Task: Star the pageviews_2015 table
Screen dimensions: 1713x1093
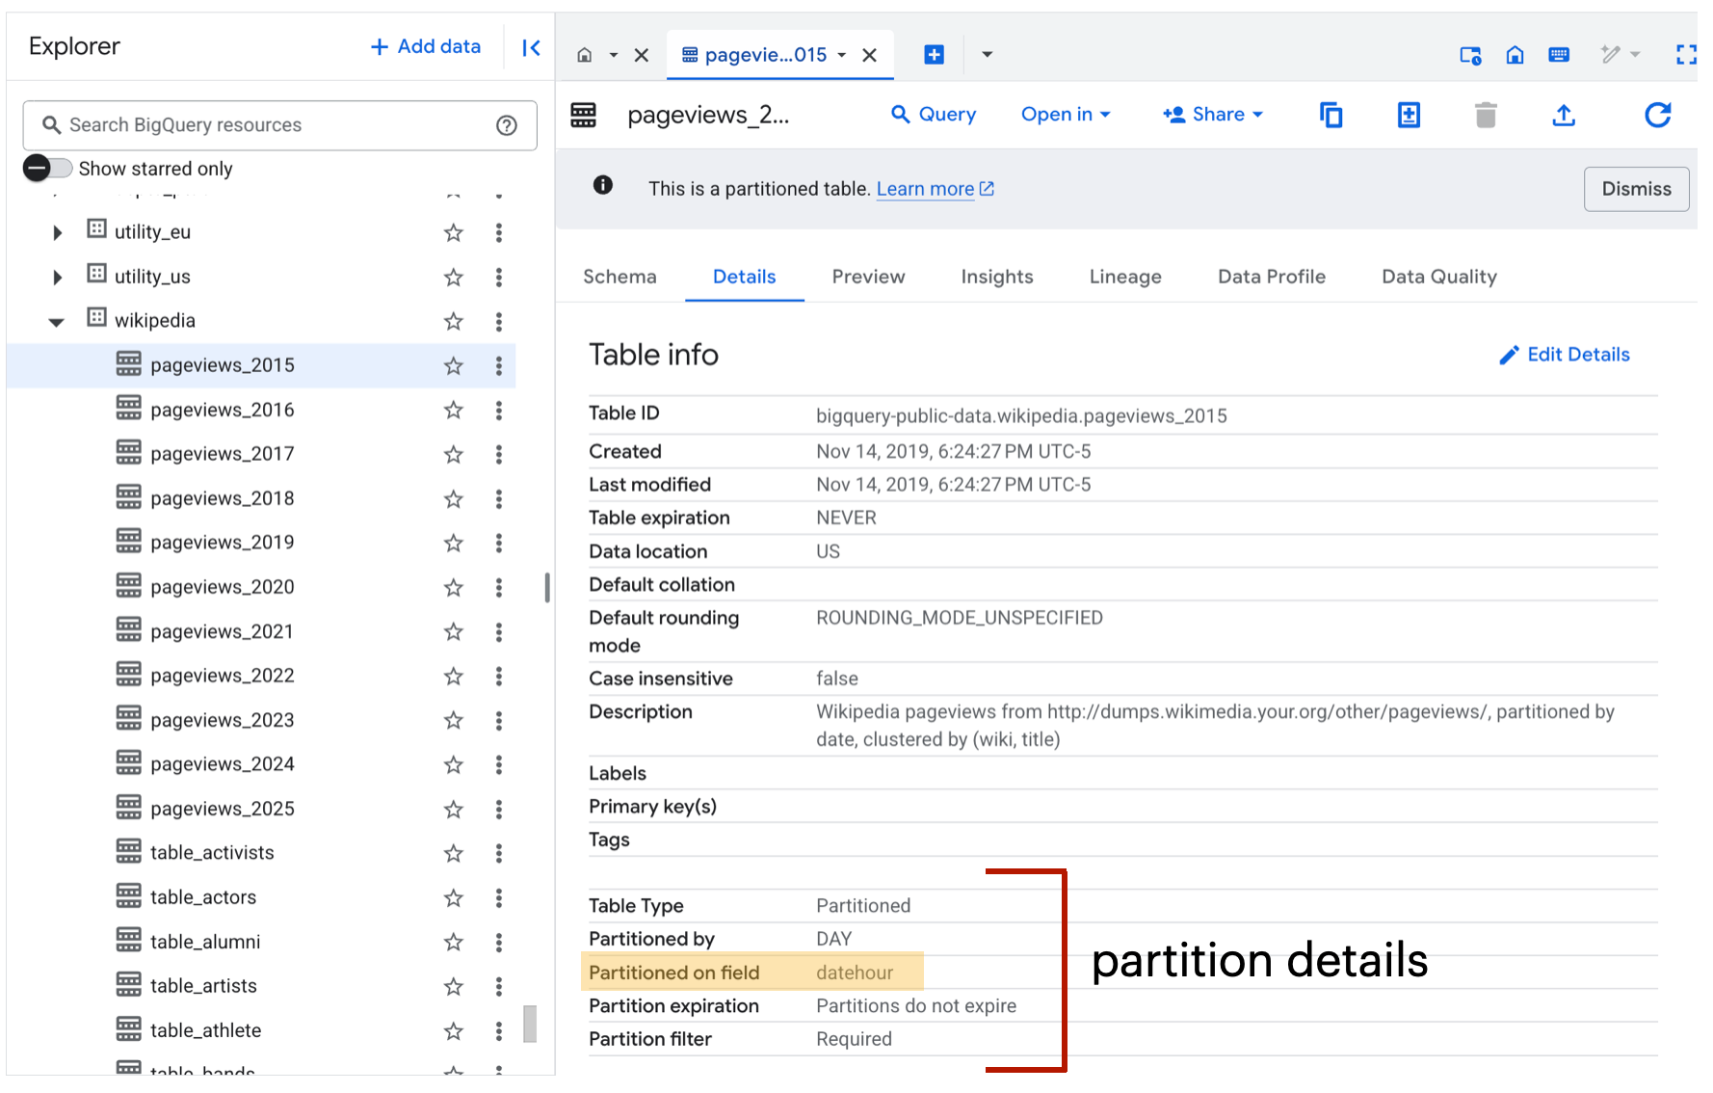Action: coord(454,366)
